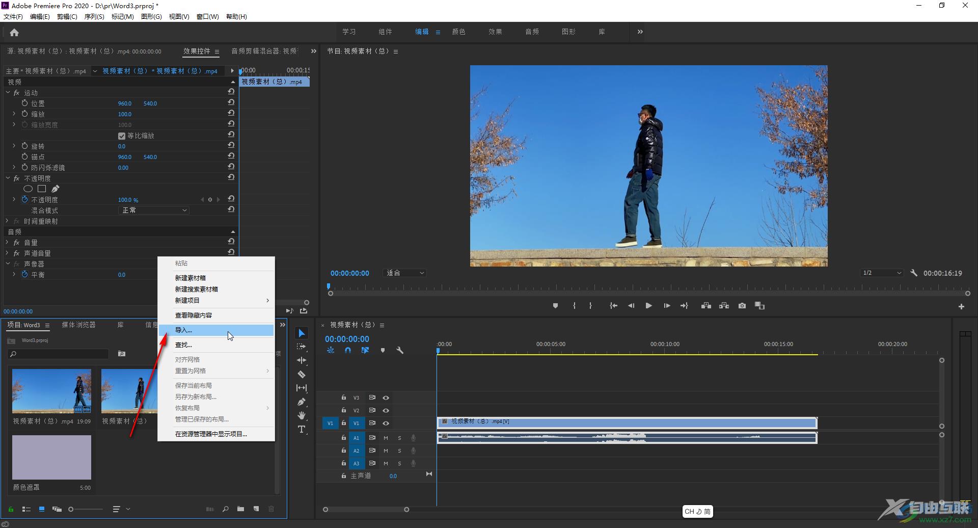The image size is (978, 528).
Task: Create 4-point polygon mask
Action: tap(42, 189)
